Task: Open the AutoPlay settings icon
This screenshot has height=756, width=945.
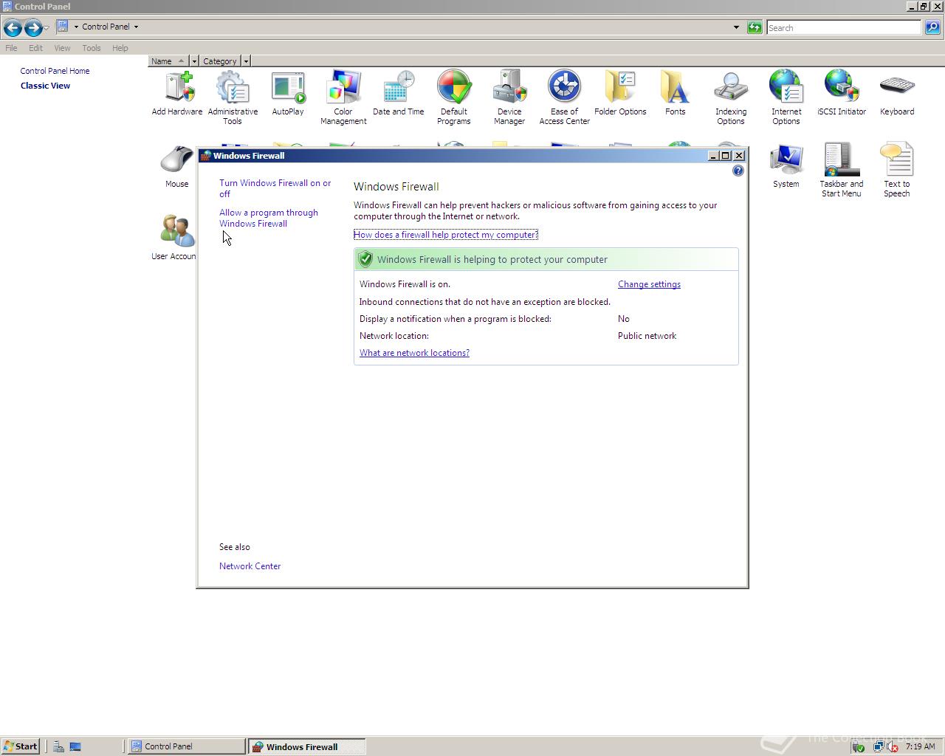Action: point(288,93)
